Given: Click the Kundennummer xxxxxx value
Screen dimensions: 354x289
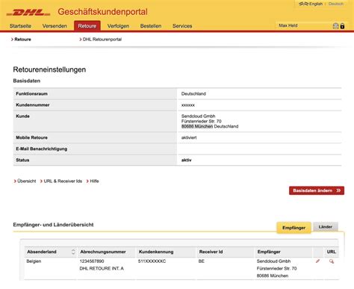Looking at the screenshot, I should pos(188,105).
